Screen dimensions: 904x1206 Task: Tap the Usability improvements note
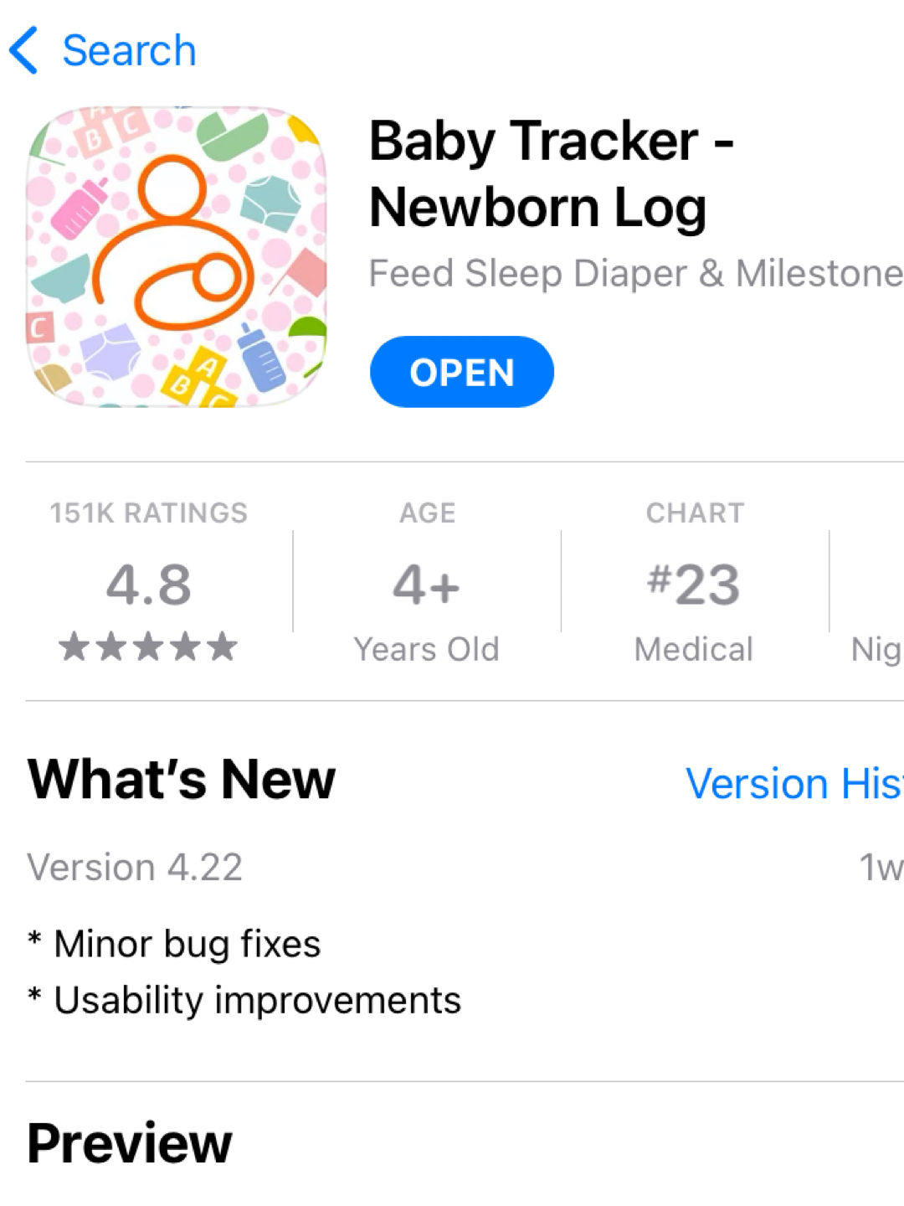pos(257,1000)
